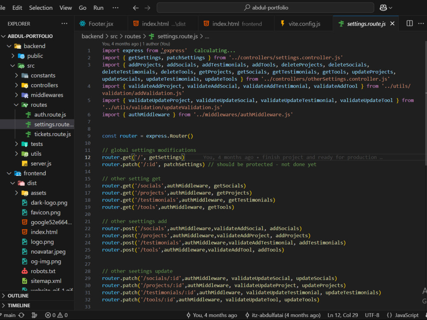The image size is (427, 320).
Task: Open dark-logo.png file
Action: tap(49, 203)
